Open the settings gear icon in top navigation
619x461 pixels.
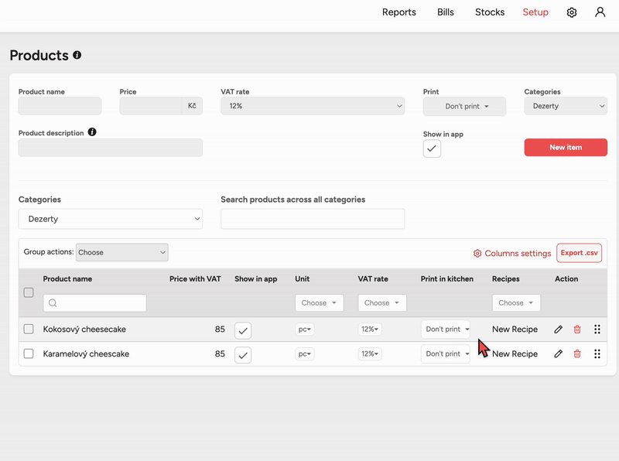(572, 12)
